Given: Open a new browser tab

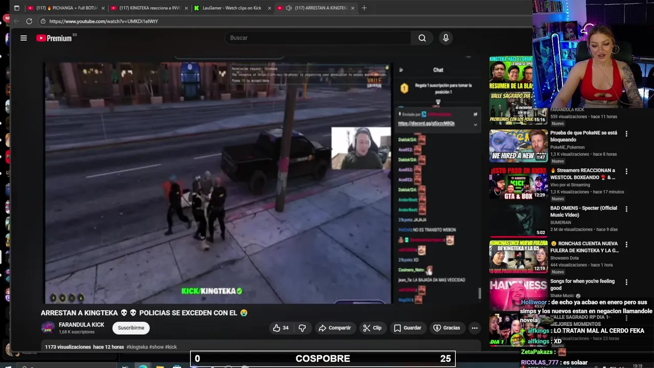Looking at the screenshot, I should [x=364, y=8].
